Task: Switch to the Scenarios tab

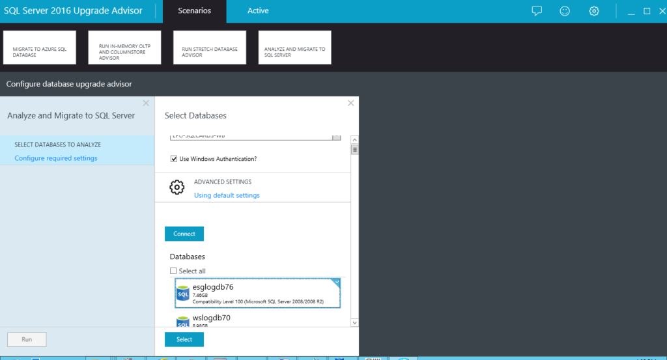Action: [194, 11]
